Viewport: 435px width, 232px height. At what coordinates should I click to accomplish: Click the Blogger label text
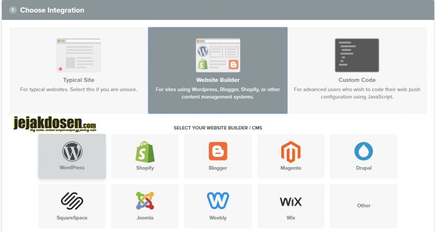click(218, 168)
